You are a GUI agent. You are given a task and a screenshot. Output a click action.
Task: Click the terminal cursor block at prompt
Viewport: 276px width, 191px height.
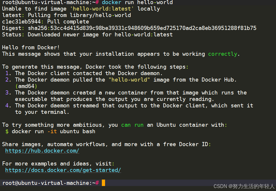[x=103, y=183]
